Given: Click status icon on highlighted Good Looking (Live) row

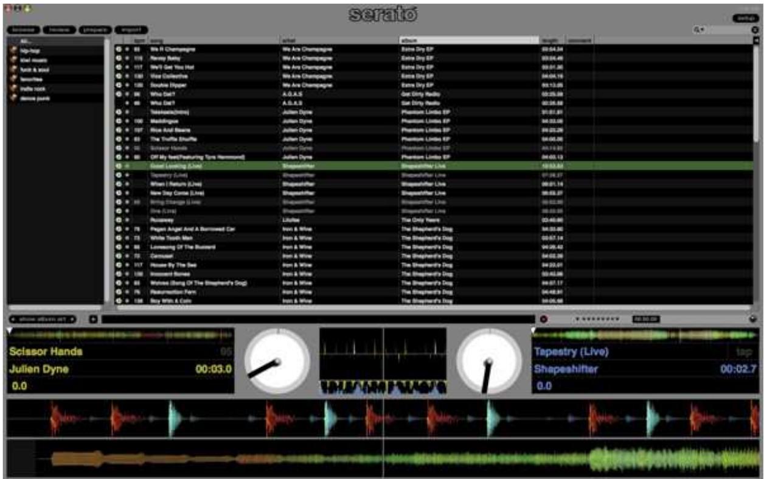Looking at the screenshot, I should coord(119,166).
